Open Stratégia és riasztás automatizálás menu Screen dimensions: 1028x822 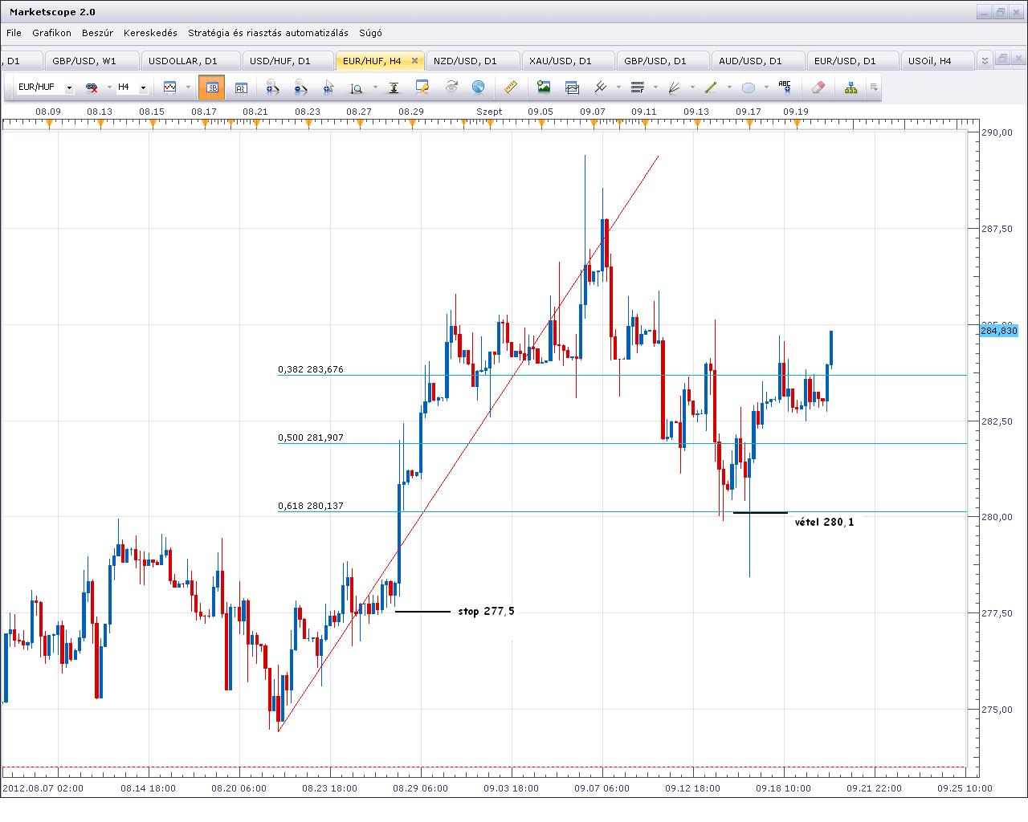point(268,33)
